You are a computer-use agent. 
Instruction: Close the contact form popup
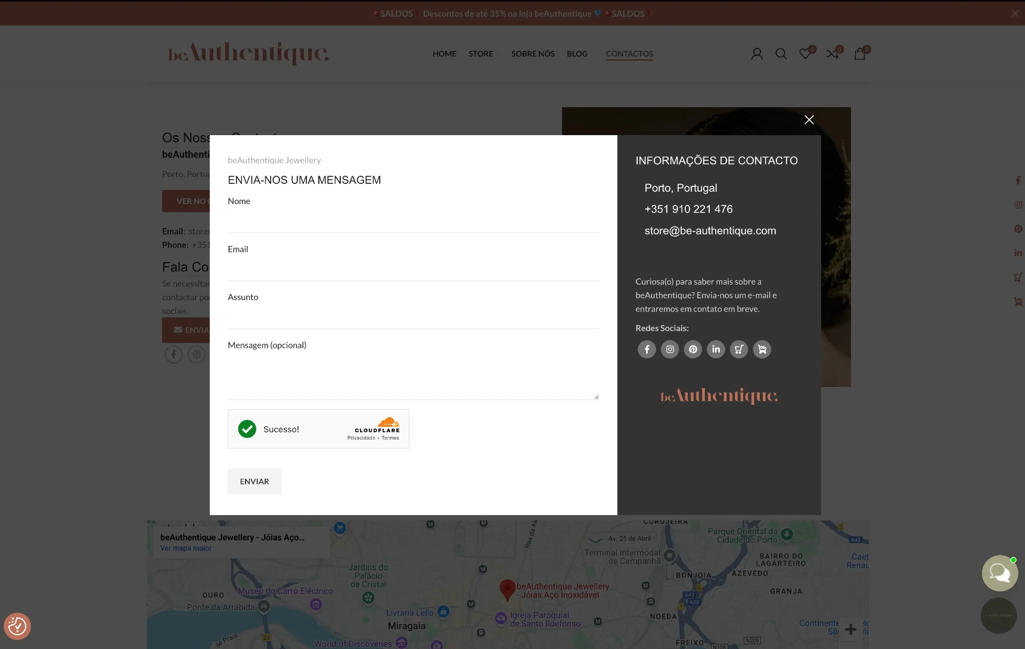809,120
